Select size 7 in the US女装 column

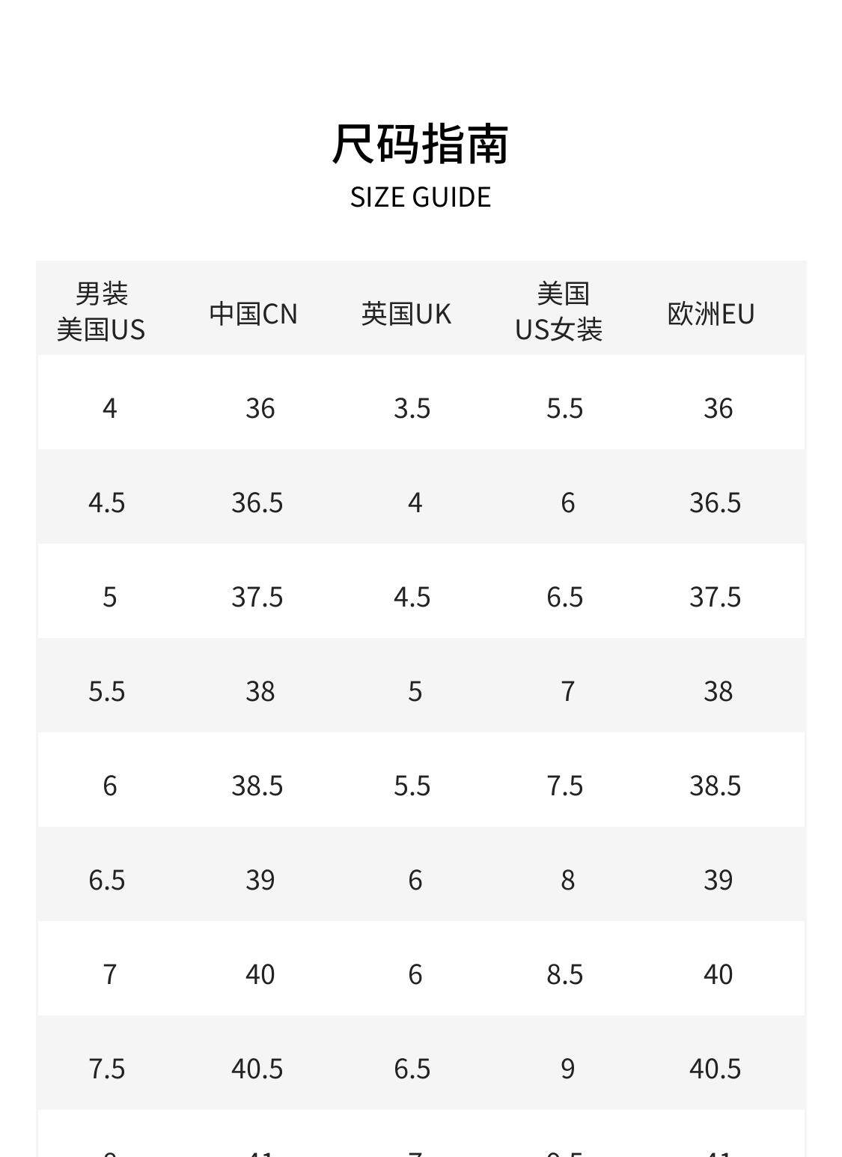[x=568, y=691]
